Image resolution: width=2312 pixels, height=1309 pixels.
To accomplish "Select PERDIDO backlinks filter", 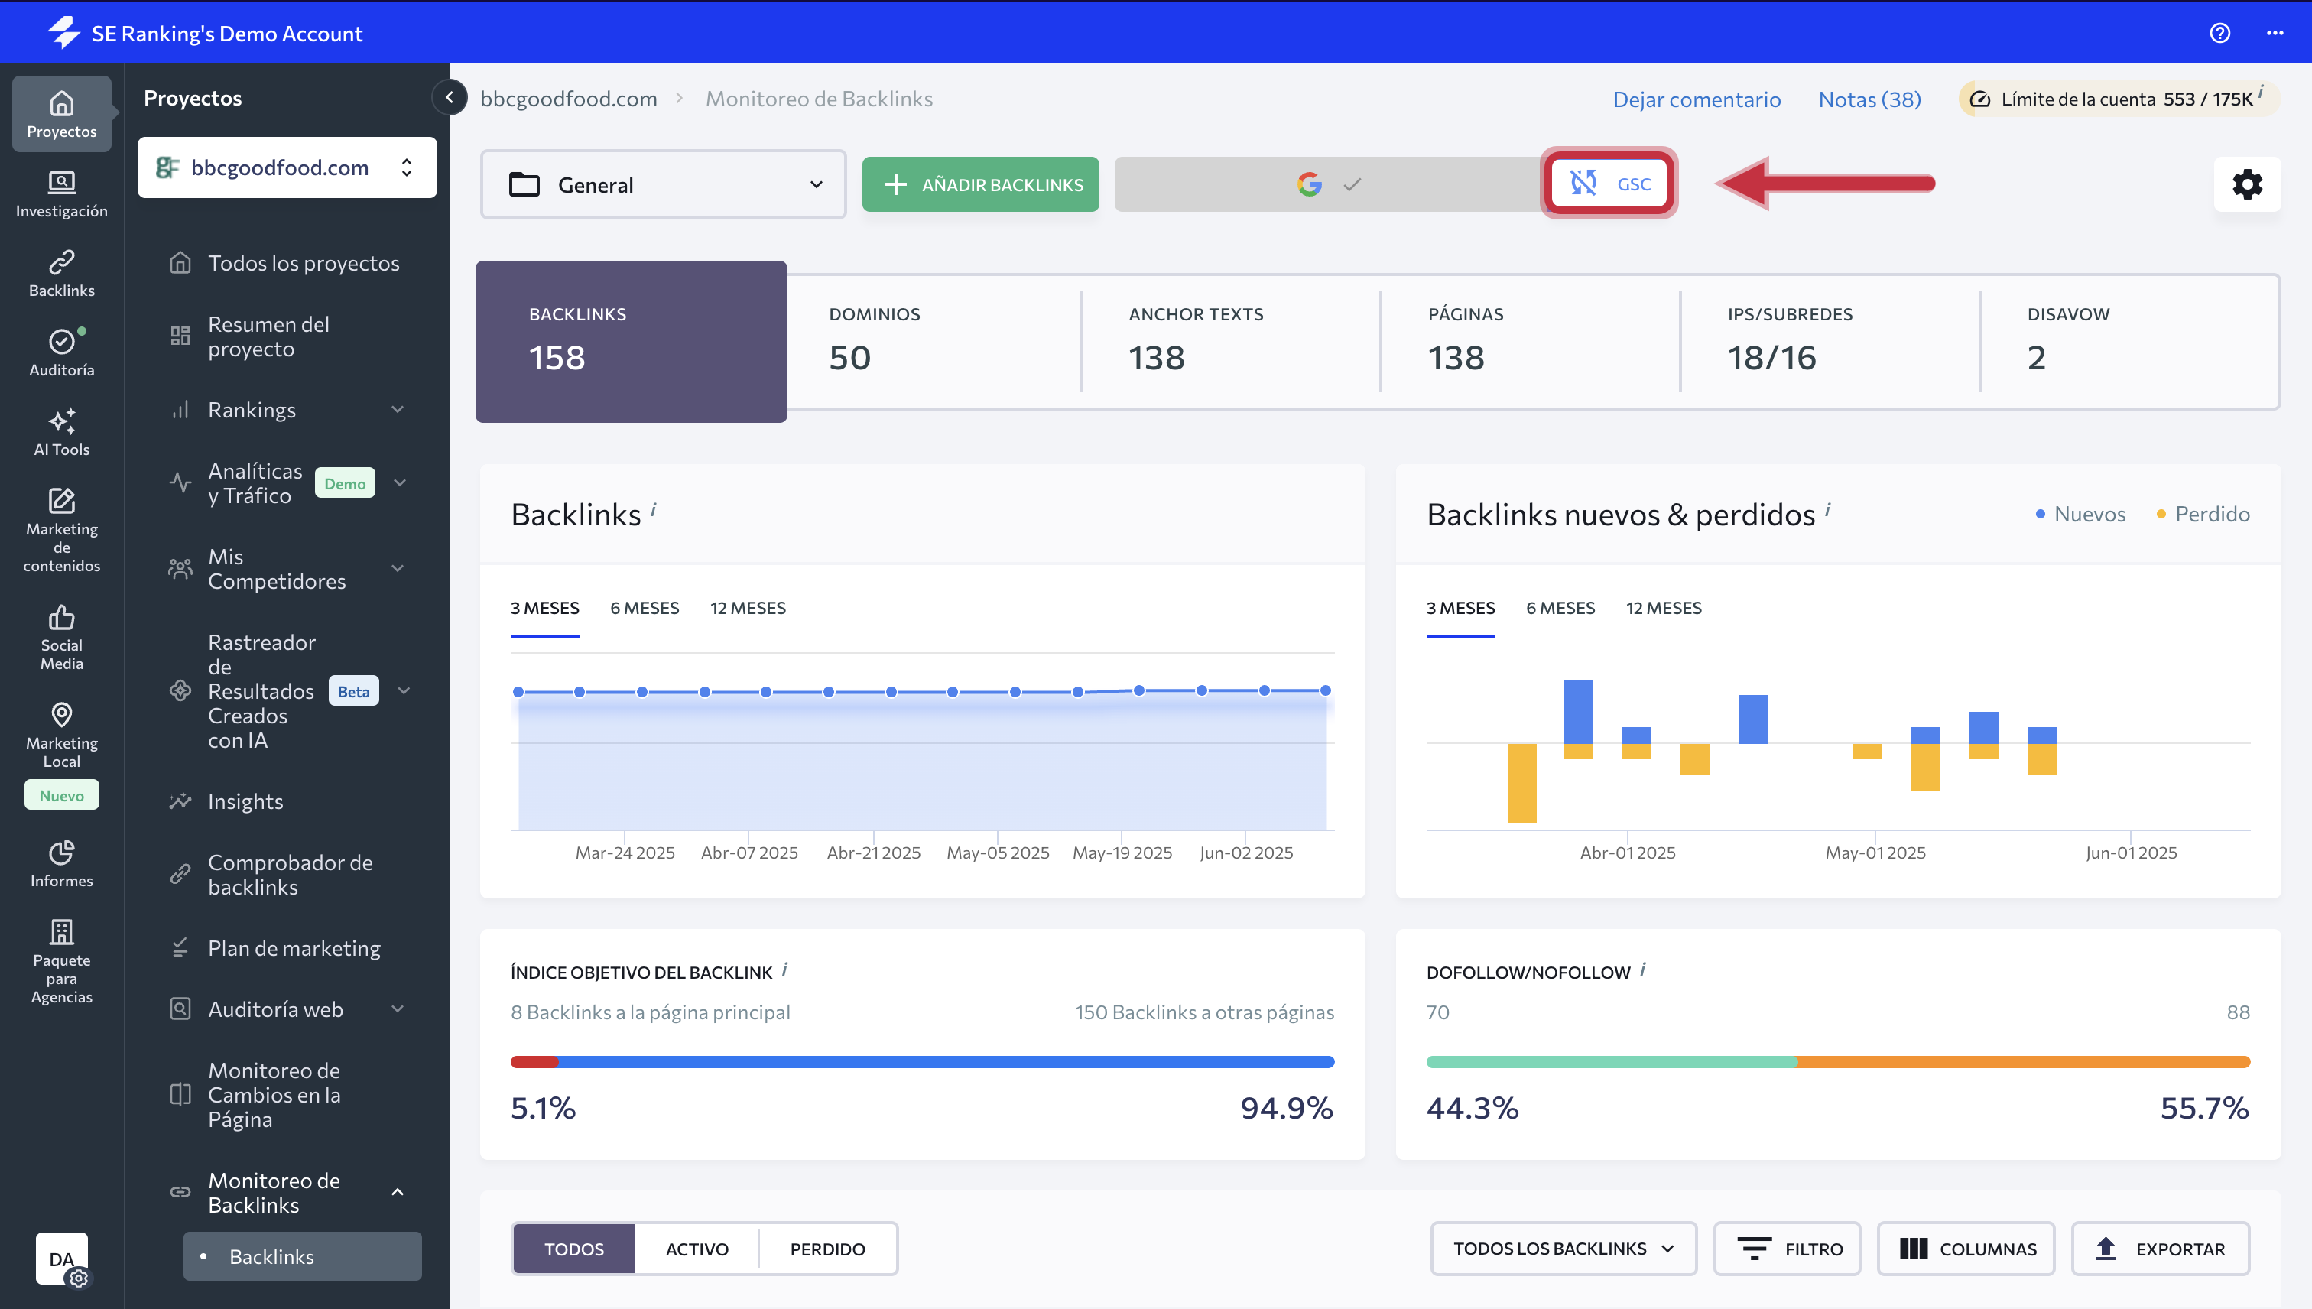I will click(x=827, y=1249).
